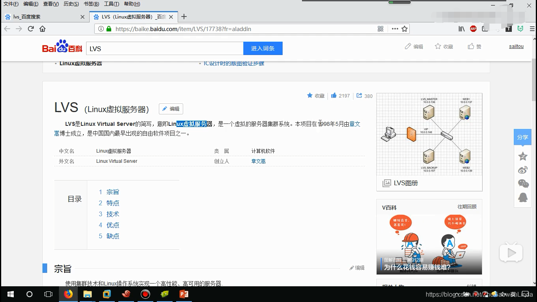Click the black T extension icon

509,29
